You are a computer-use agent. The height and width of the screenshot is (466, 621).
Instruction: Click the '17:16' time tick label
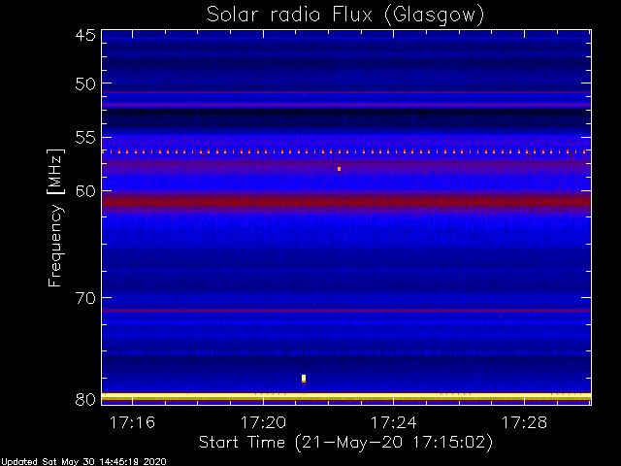[x=132, y=422]
